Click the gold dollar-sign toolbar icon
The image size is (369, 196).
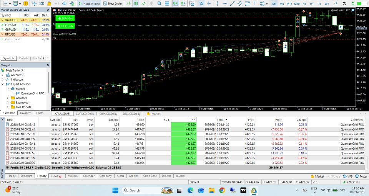pos(26,3)
